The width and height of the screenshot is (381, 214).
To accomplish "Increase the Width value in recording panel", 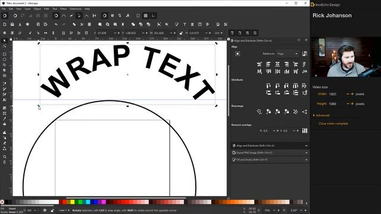I will click(x=352, y=94).
